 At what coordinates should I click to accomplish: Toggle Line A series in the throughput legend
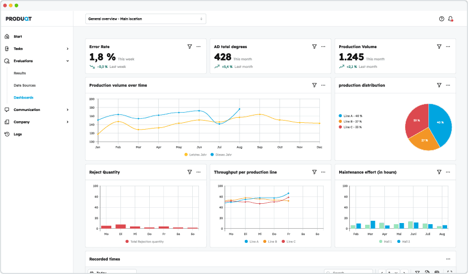click(x=252, y=241)
